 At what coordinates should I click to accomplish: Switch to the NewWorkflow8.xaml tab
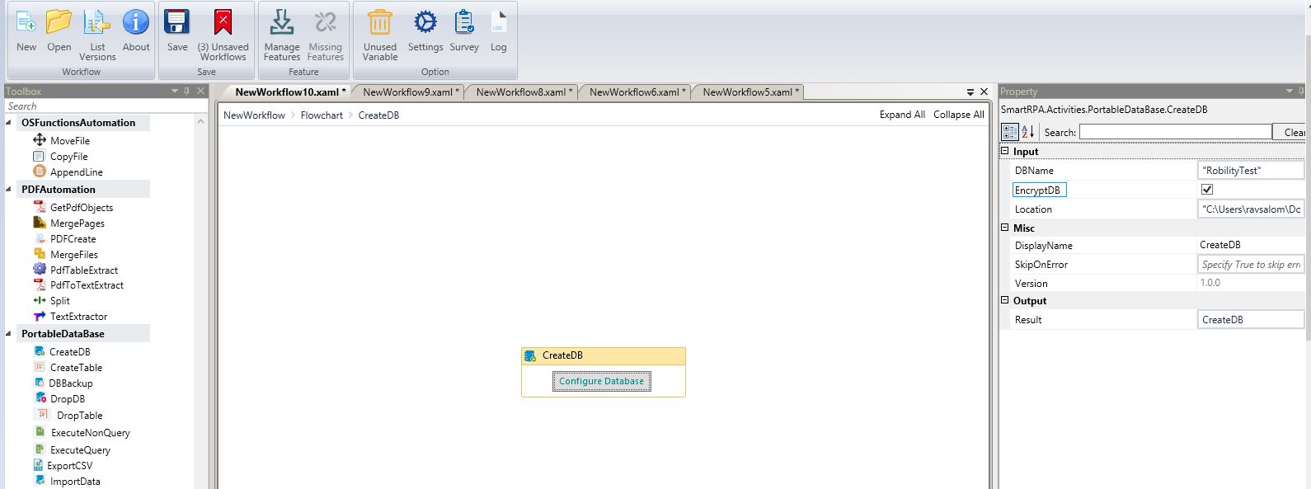[524, 92]
